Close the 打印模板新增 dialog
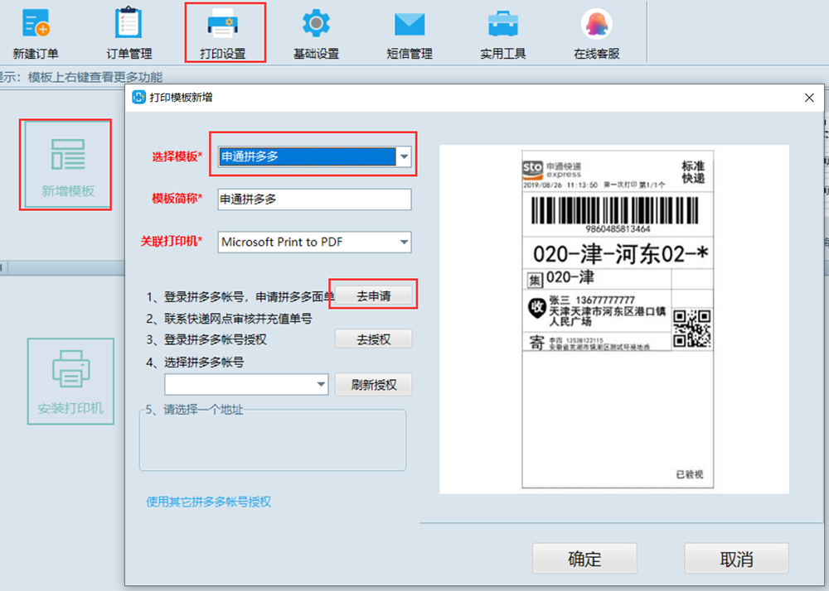 point(809,98)
